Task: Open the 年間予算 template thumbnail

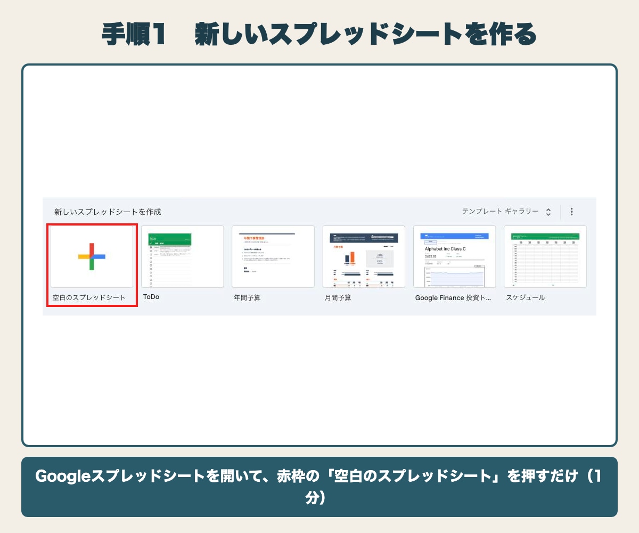Action: (x=273, y=257)
